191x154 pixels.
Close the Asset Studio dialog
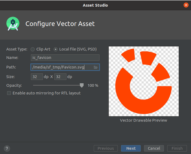[186, 5]
